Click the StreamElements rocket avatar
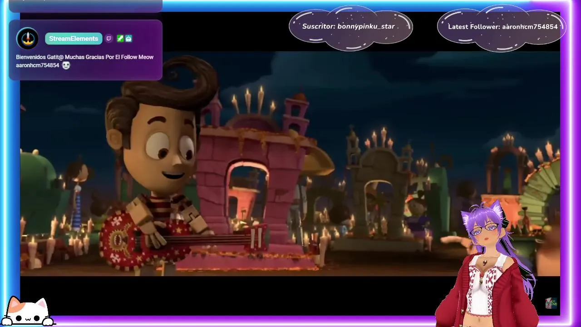This screenshot has width=581, height=327. click(x=27, y=39)
